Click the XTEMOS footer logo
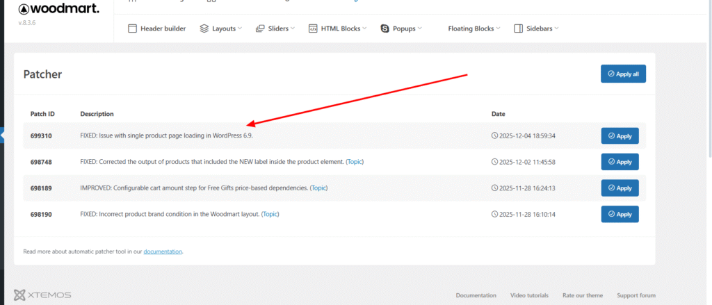Screen dimensions: 712x305 tap(42, 295)
